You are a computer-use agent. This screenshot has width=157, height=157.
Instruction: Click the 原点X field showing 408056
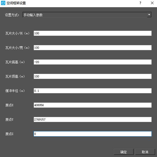pos(92,105)
